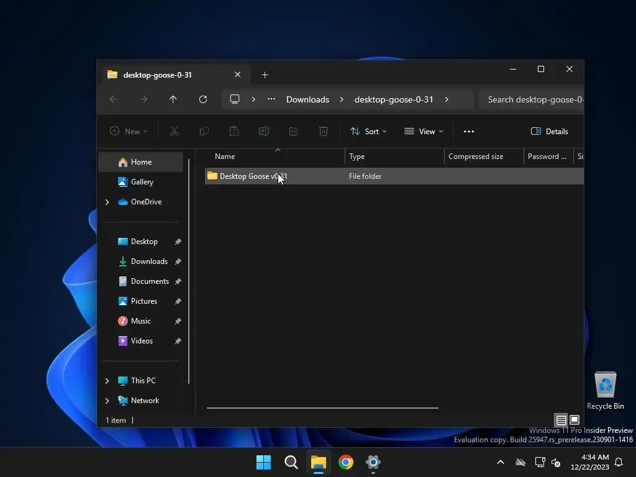Click the Delete trash icon

click(323, 131)
